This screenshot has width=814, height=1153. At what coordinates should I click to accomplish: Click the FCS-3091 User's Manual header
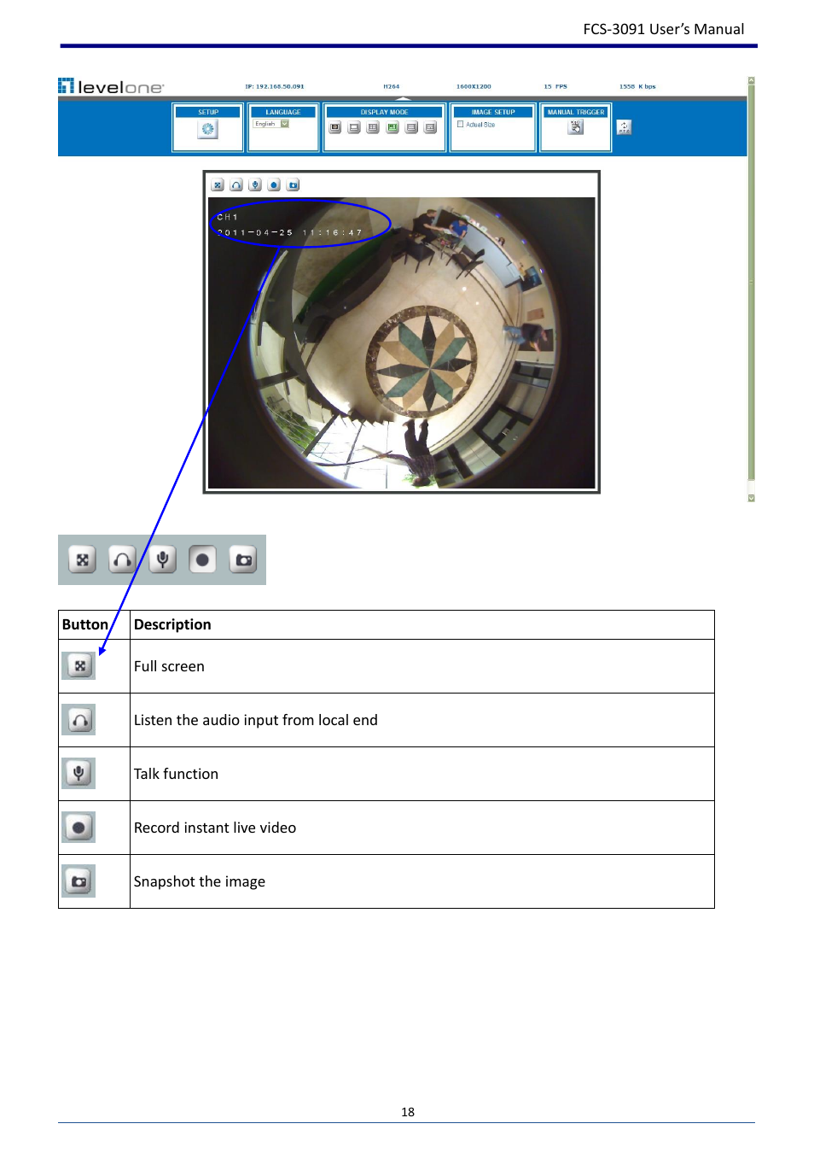664,29
